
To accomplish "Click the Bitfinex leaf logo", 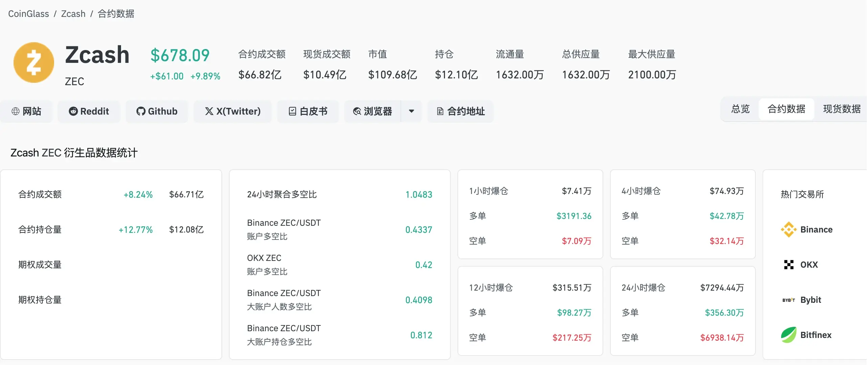I will (x=789, y=335).
